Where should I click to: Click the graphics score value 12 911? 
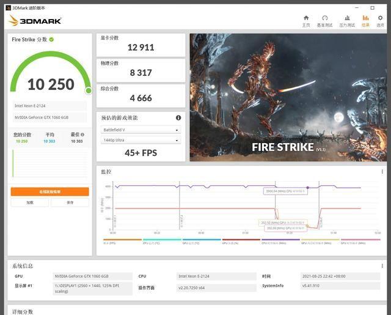pos(141,48)
